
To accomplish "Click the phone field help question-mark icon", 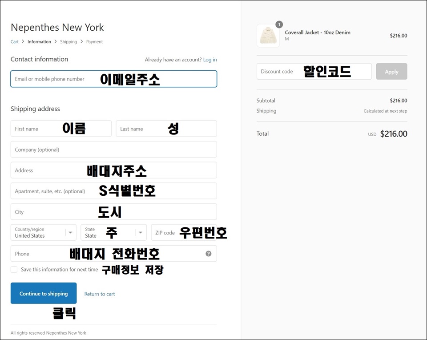I will (x=208, y=254).
